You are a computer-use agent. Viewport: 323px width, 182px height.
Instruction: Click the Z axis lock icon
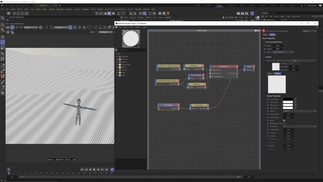(22, 14)
